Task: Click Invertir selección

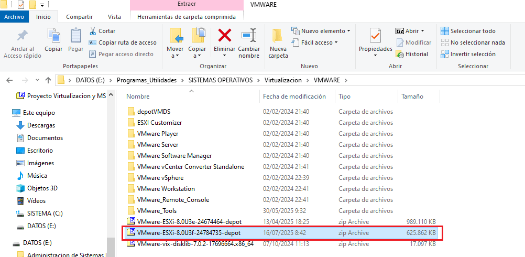Action: pyautogui.click(x=468, y=54)
